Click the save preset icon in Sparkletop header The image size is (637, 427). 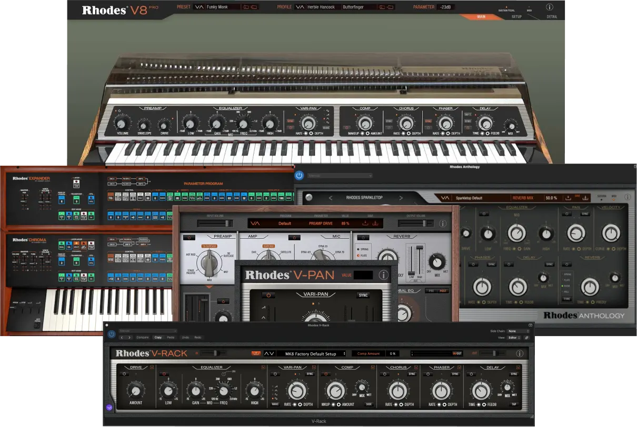pos(585,198)
